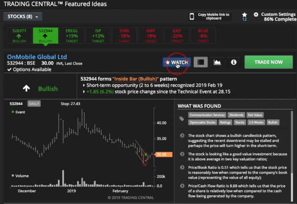Click the 2-6 Weeks tag
The height and width of the screenshot is (204, 297).
pos(256,123)
